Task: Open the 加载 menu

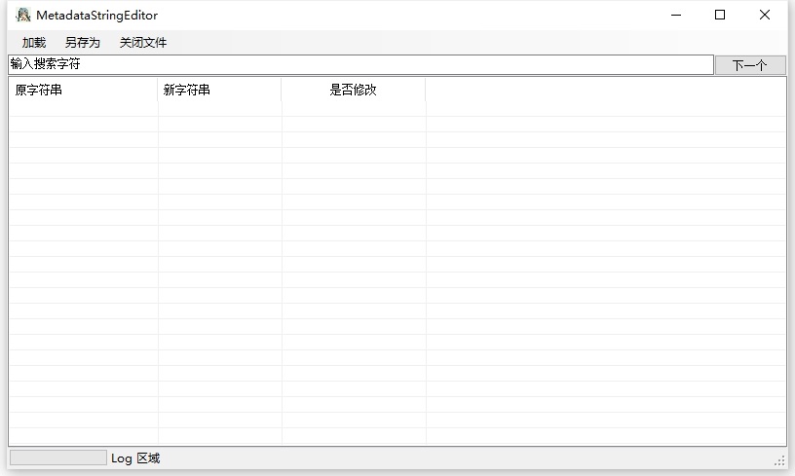Action: (x=34, y=43)
